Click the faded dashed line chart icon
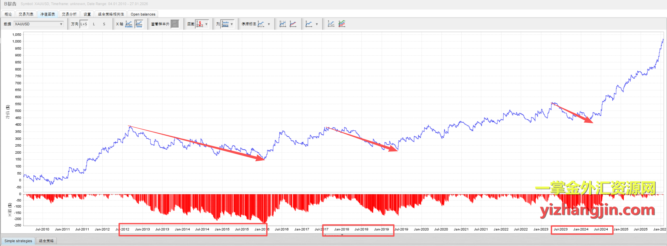Image resolution: width=667 pixels, height=246 pixels. tap(331, 24)
